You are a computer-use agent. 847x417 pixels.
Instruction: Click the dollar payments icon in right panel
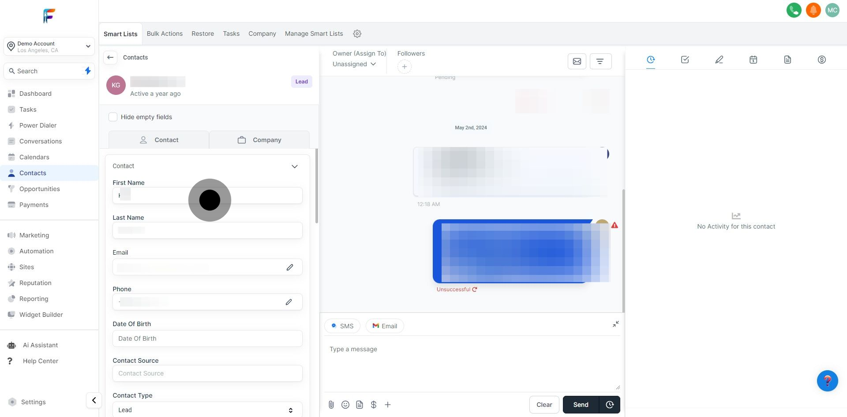click(x=821, y=60)
